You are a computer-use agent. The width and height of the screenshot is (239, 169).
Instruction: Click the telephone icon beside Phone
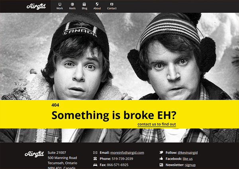click(95, 159)
